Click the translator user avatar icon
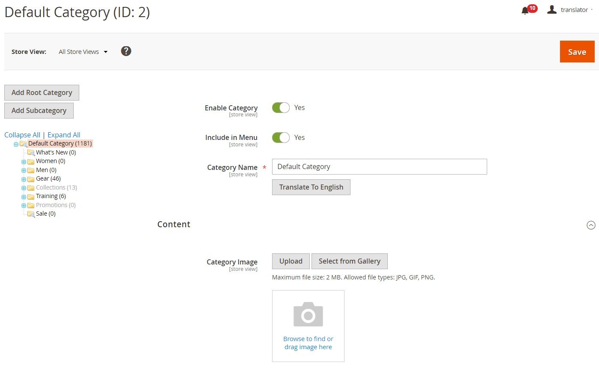This screenshot has width=599, height=380. point(552,9)
